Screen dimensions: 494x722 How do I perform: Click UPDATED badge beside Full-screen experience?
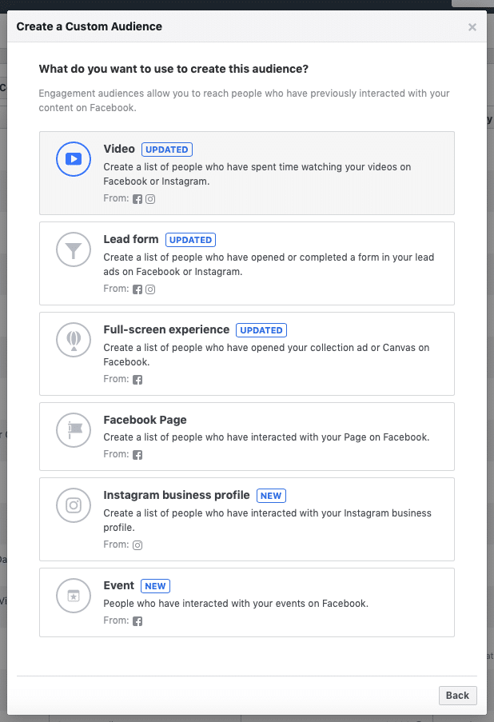pyautogui.click(x=261, y=330)
